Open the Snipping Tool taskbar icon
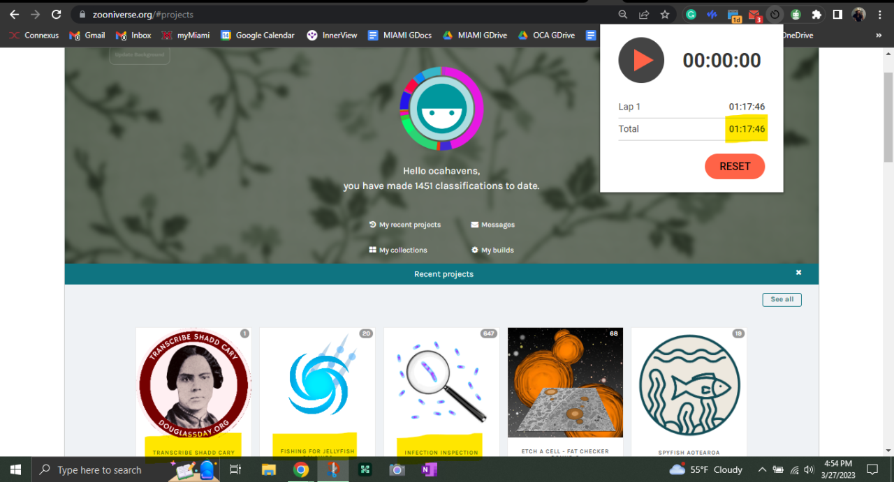894x482 pixels. [x=333, y=469]
